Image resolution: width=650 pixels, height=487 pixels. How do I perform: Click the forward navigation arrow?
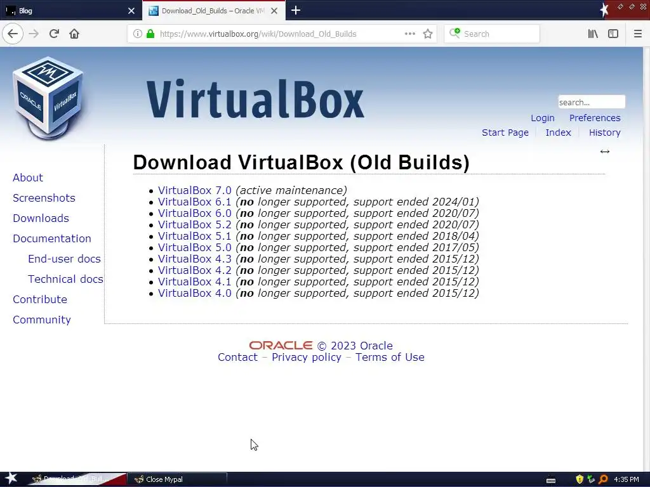(x=34, y=34)
